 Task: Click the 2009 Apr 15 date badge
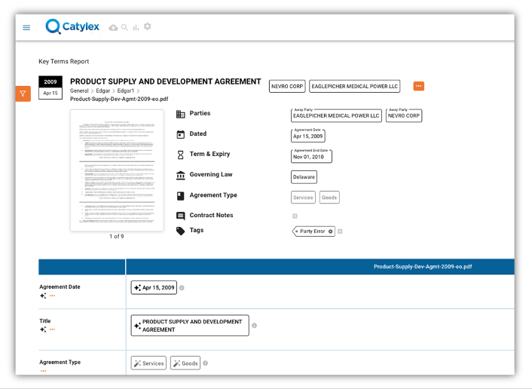point(50,87)
